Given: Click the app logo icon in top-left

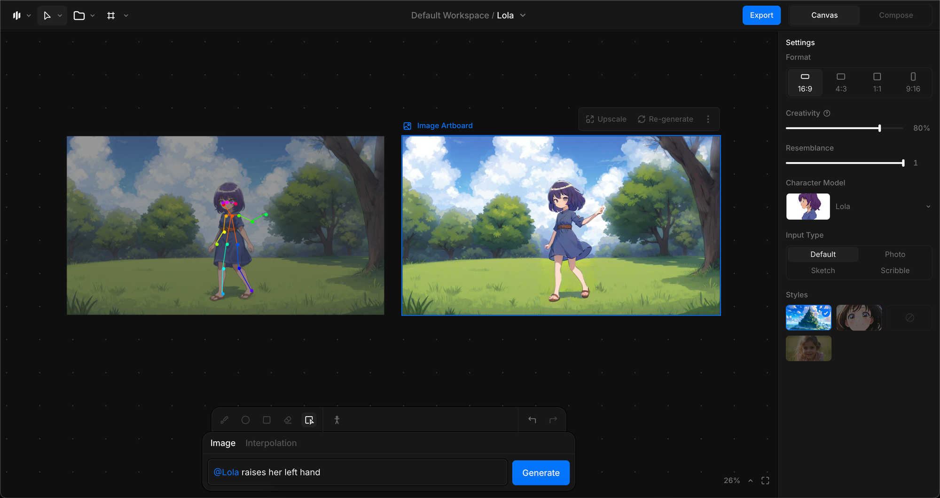Looking at the screenshot, I should tap(17, 16).
